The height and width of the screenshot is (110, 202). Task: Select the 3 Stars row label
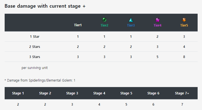click(34, 57)
